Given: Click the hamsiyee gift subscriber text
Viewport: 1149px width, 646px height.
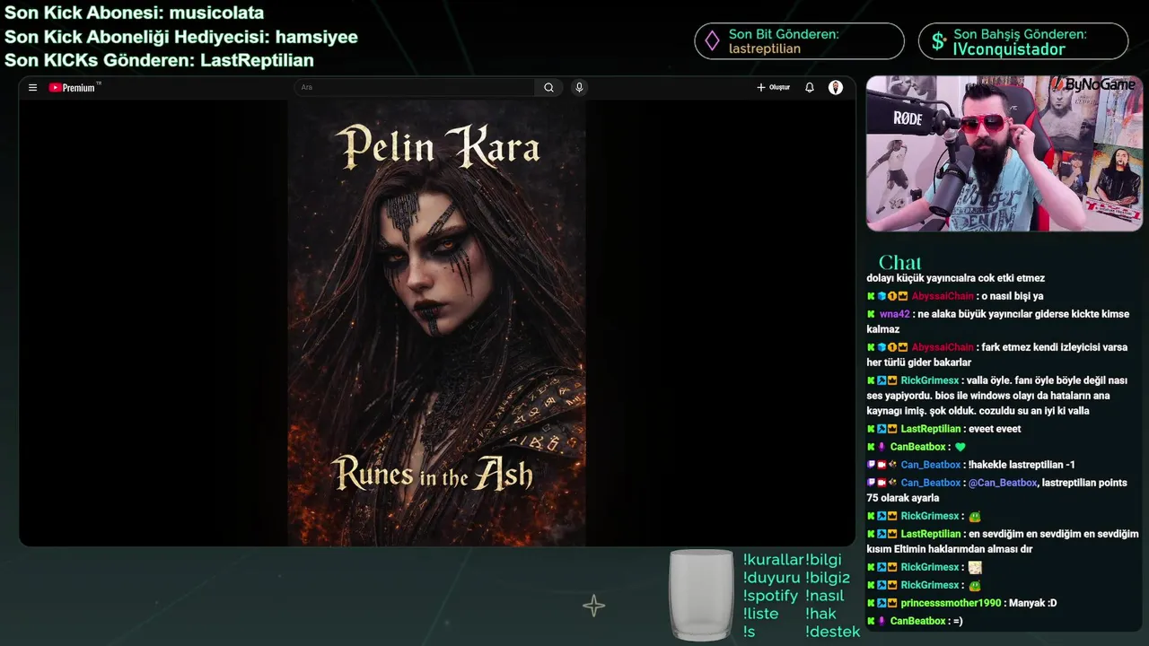Looking at the screenshot, I should [316, 37].
